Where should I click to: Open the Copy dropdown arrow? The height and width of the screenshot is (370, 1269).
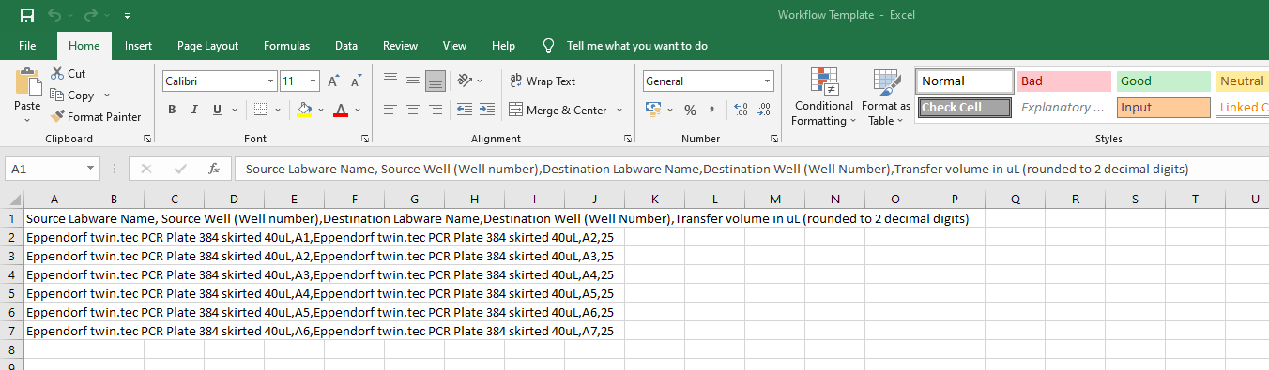click(x=107, y=95)
